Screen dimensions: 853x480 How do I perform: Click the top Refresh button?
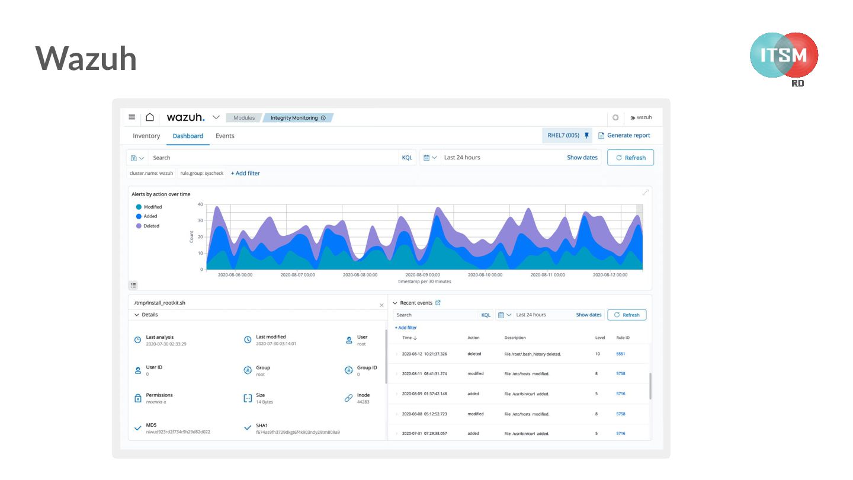630,158
